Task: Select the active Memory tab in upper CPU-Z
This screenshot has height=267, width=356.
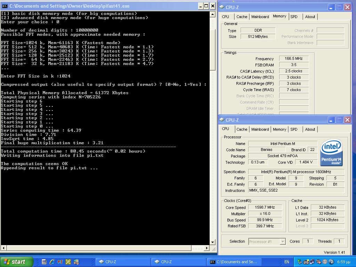Action: point(280,16)
